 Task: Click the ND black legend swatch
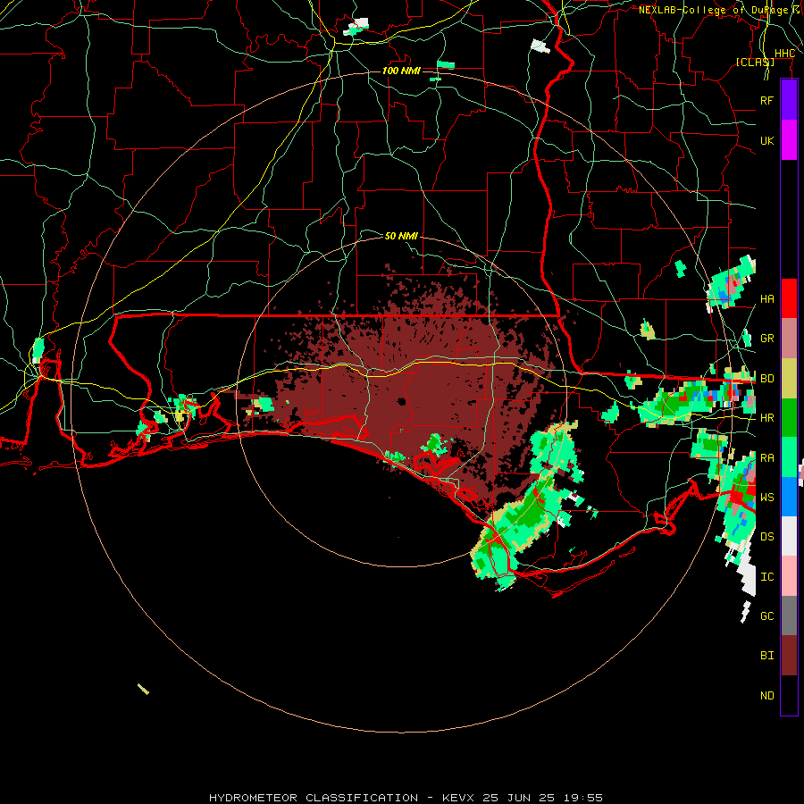point(789,695)
